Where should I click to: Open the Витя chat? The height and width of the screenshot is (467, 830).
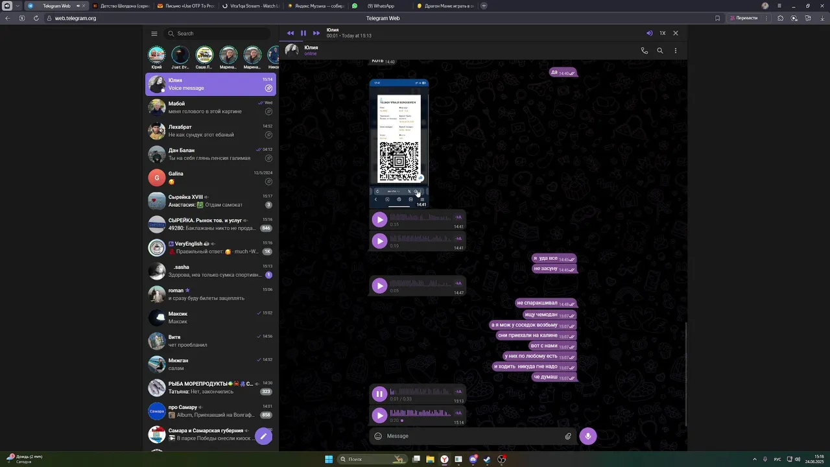pyautogui.click(x=211, y=341)
